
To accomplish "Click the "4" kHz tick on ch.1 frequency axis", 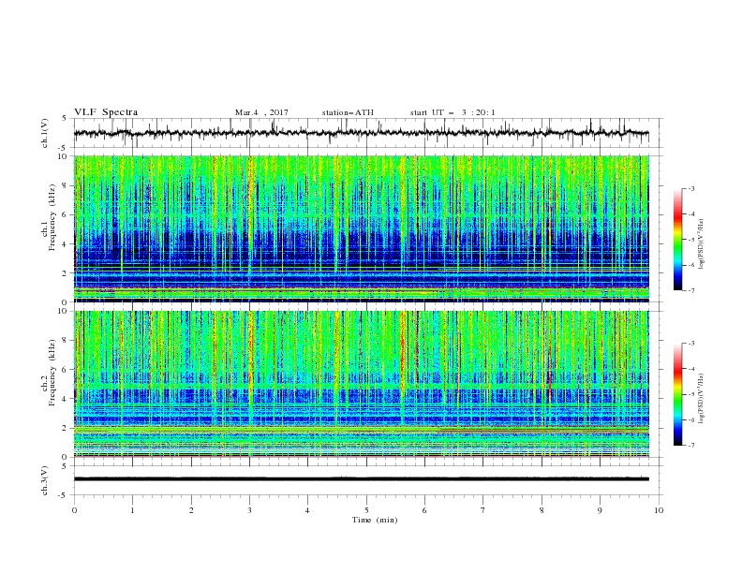I will coord(66,244).
